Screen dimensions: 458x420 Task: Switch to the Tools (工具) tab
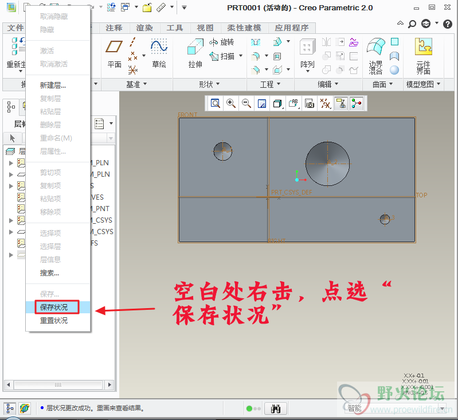point(175,28)
